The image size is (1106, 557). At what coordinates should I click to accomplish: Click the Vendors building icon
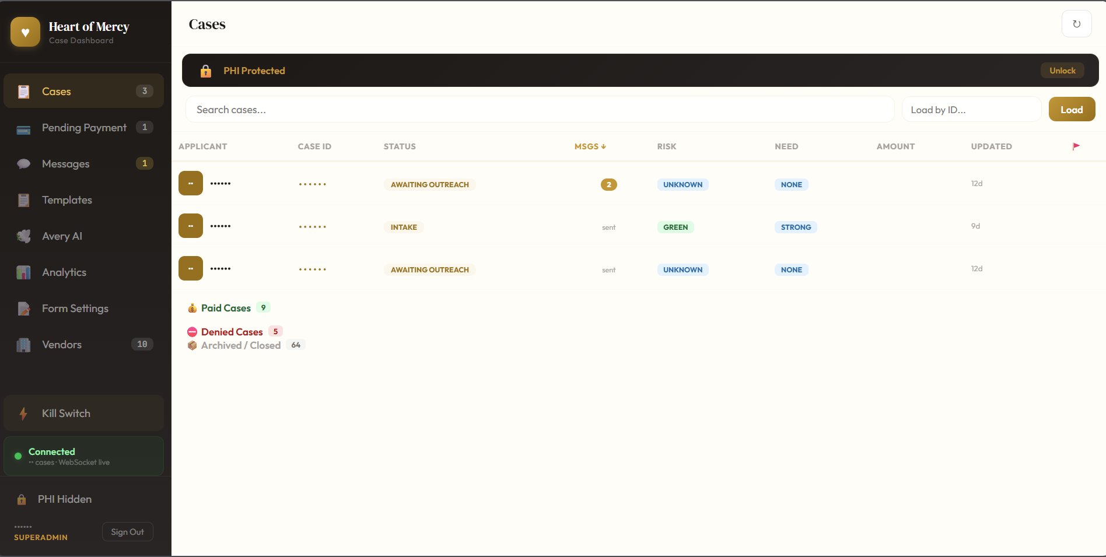23,345
